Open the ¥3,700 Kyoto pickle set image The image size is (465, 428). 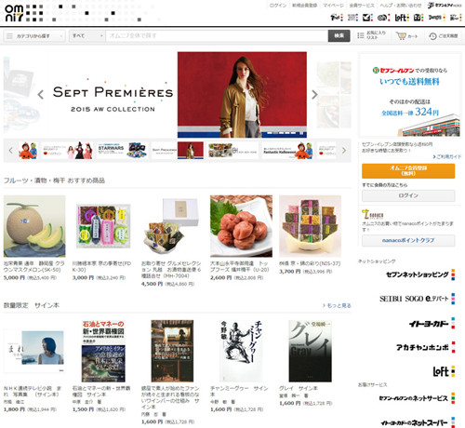click(310, 226)
